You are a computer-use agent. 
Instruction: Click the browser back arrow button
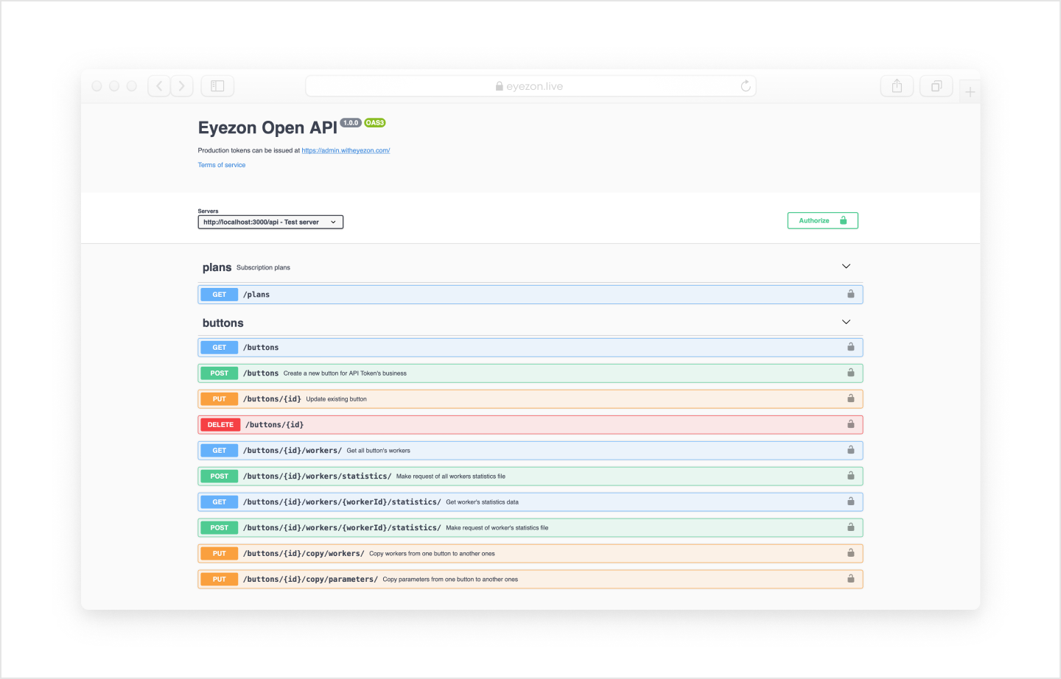pos(159,86)
